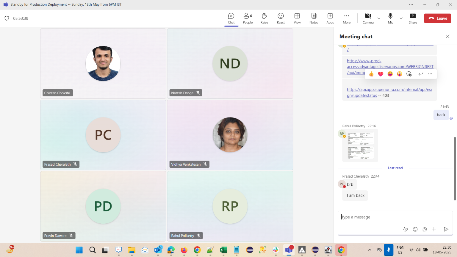The width and height of the screenshot is (457, 257).
Task: React with laughing emoji
Action: (390, 74)
